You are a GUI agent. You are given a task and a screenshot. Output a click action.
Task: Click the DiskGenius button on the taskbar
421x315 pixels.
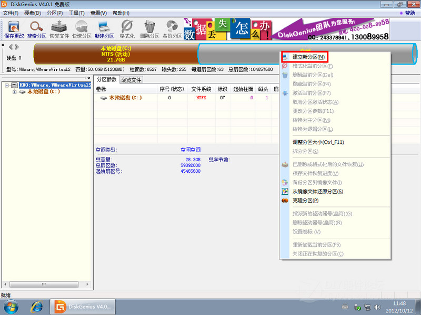tap(82, 308)
